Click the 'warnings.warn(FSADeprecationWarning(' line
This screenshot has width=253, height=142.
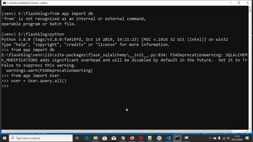tap(49, 70)
